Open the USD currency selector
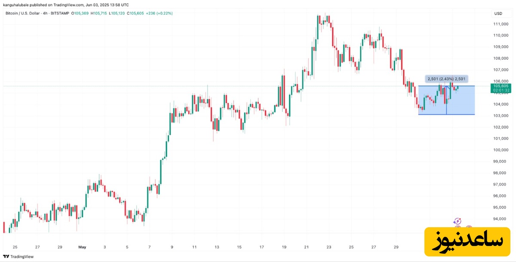 pyautogui.click(x=498, y=13)
